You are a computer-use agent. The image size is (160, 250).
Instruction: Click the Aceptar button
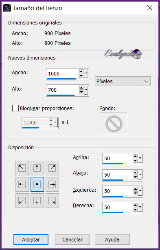coord(31,239)
